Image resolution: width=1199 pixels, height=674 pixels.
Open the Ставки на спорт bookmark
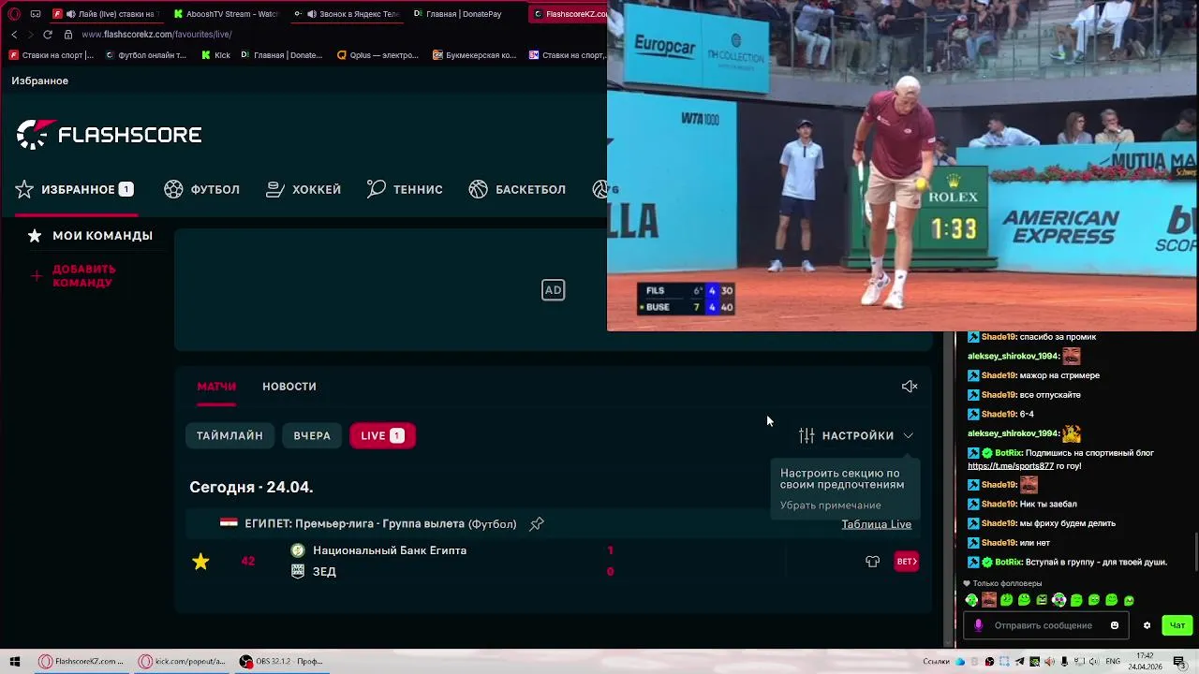click(52, 55)
